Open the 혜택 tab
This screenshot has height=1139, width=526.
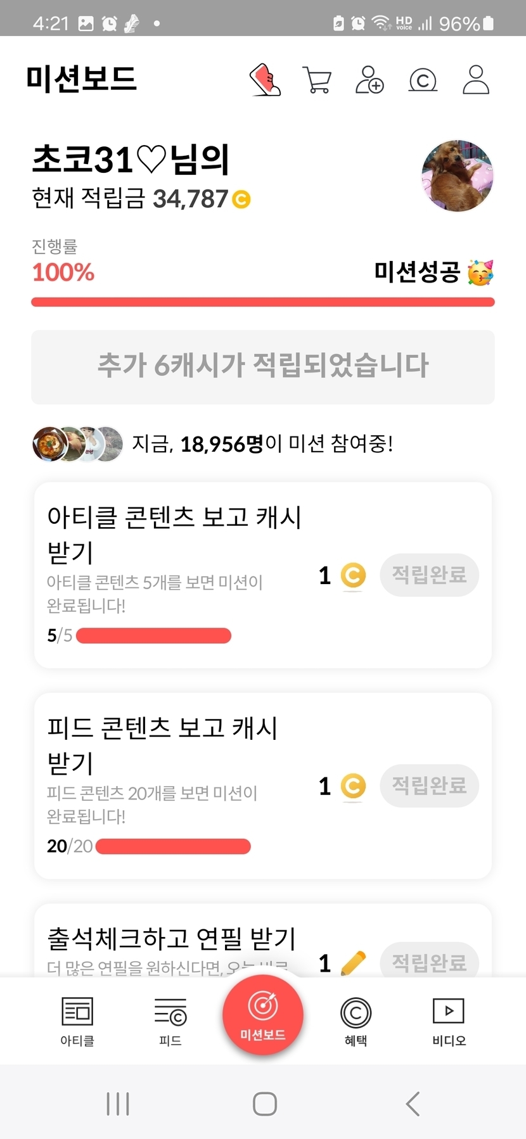[356, 1021]
